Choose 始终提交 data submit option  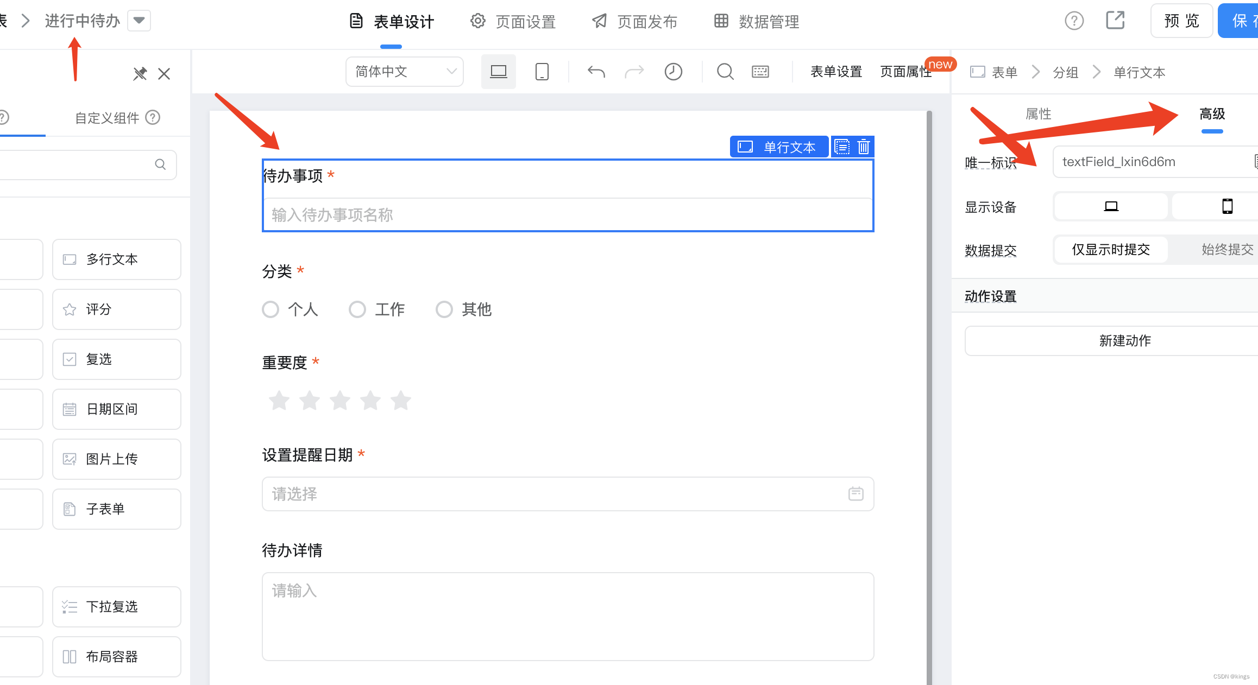tap(1226, 250)
